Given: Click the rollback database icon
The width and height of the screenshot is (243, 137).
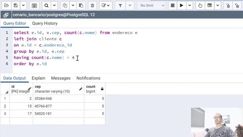Looking at the screenshot, I should (x=237, y=6).
